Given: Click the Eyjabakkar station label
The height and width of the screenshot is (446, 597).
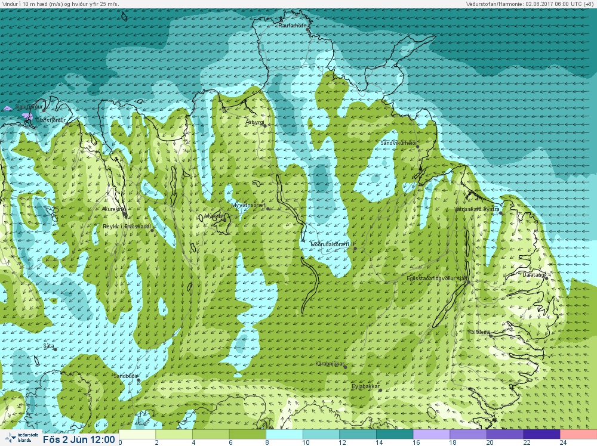Looking at the screenshot, I should click(365, 387).
